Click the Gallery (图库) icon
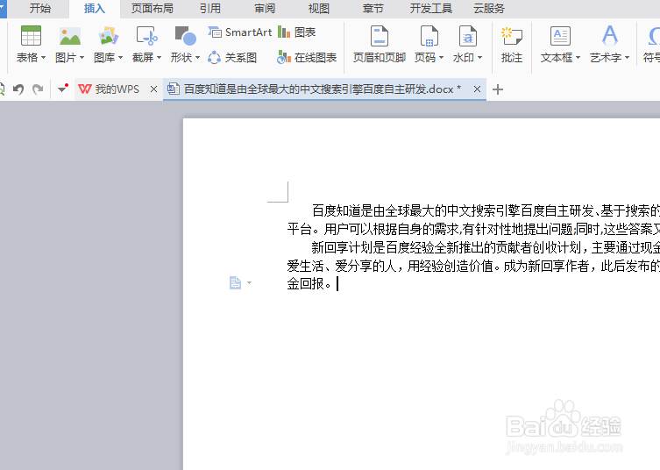 point(108,36)
